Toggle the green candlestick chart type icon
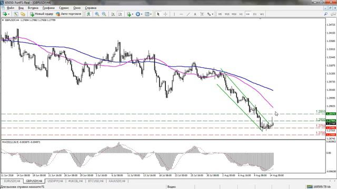Image resolution: width=337 pixels, height=189 pixels. point(88,14)
